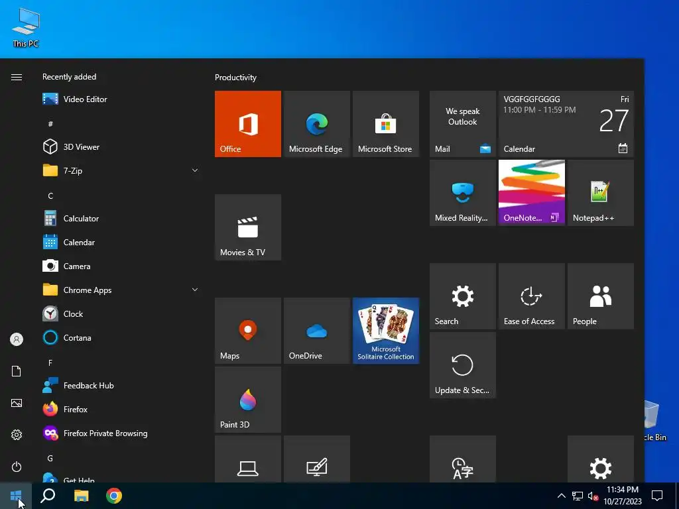The image size is (679, 509).
Task: Open File Explorer from taskbar
Action: click(x=81, y=496)
